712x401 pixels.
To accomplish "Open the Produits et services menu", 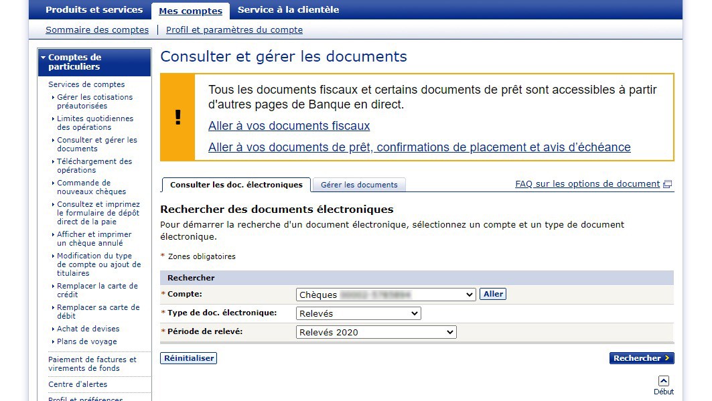I will click(x=93, y=9).
